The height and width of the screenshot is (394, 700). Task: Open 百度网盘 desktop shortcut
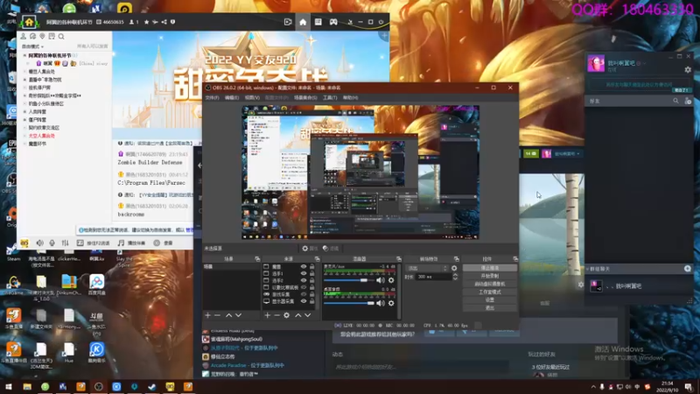[x=96, y=286]
